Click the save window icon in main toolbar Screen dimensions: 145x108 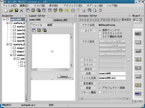point(39,10)
